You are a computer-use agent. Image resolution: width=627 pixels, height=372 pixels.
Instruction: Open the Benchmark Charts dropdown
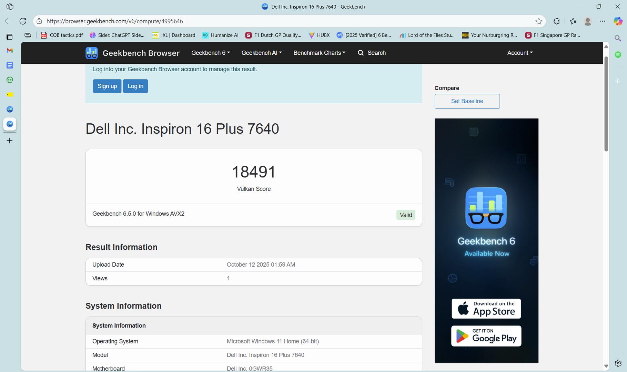[319, 53]
